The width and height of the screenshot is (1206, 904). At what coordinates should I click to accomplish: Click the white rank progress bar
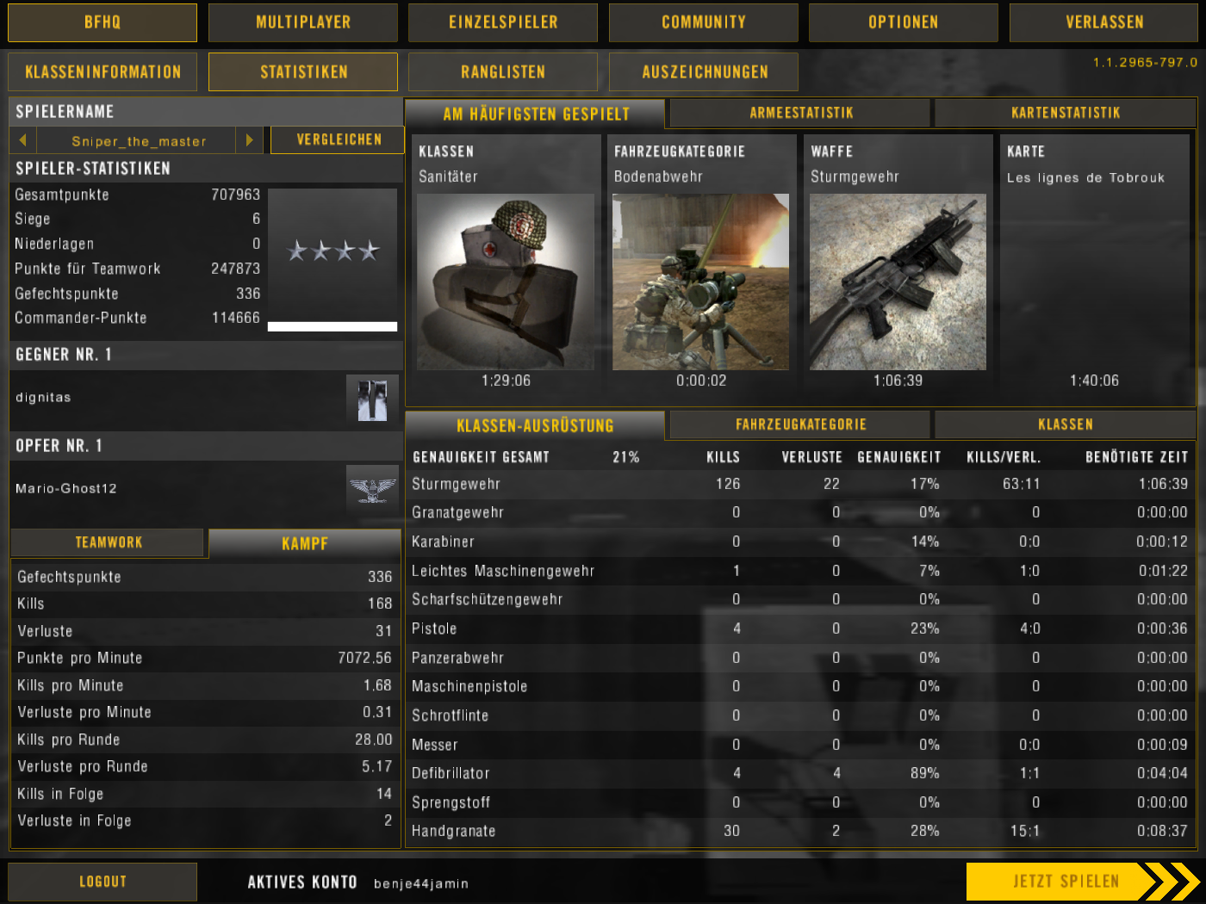tap(333, 326)
